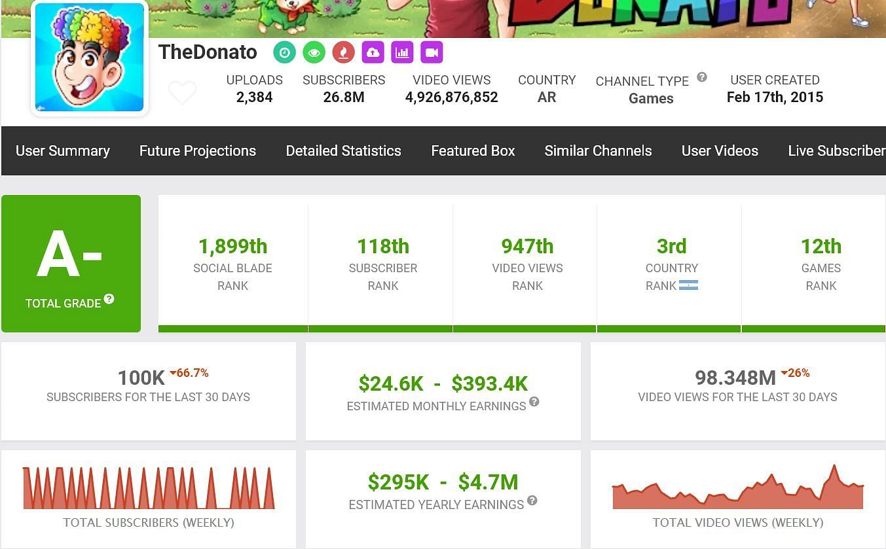Click the help icon next to Total Grade
This screenshot has width=886, height=549.
[x=109, y=298]
